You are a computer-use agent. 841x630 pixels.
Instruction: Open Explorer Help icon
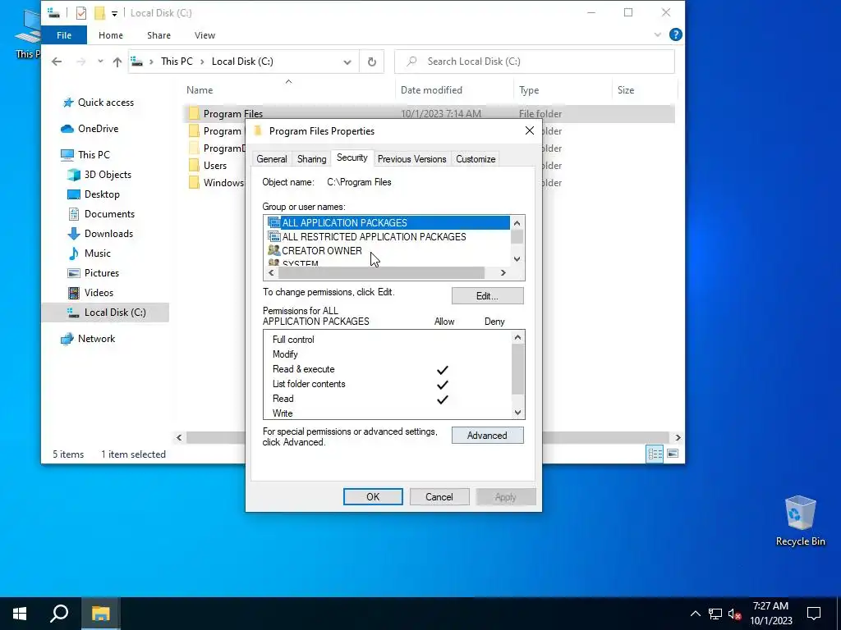[675, 34]
